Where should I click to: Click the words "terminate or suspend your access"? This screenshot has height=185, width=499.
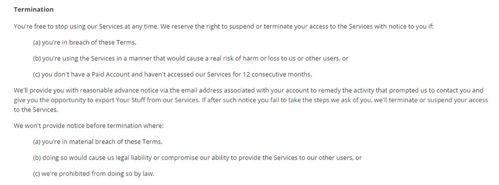[x=442, y=100]
